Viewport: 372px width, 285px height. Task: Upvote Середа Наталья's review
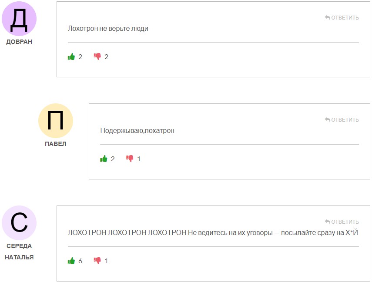[x=71, y=261]
